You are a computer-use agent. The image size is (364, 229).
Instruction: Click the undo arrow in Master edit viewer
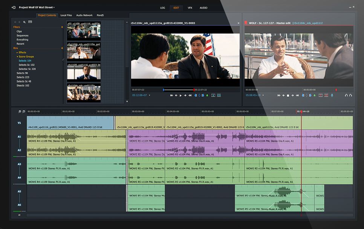346,96
